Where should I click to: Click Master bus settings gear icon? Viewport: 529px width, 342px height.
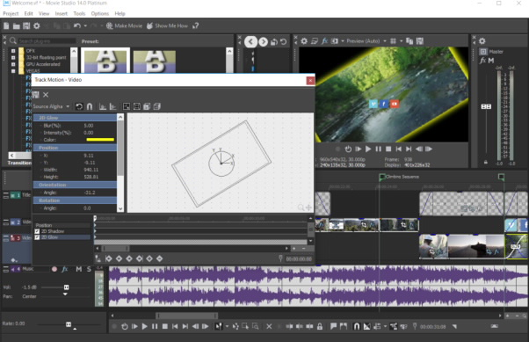click(x=482, y=41)
